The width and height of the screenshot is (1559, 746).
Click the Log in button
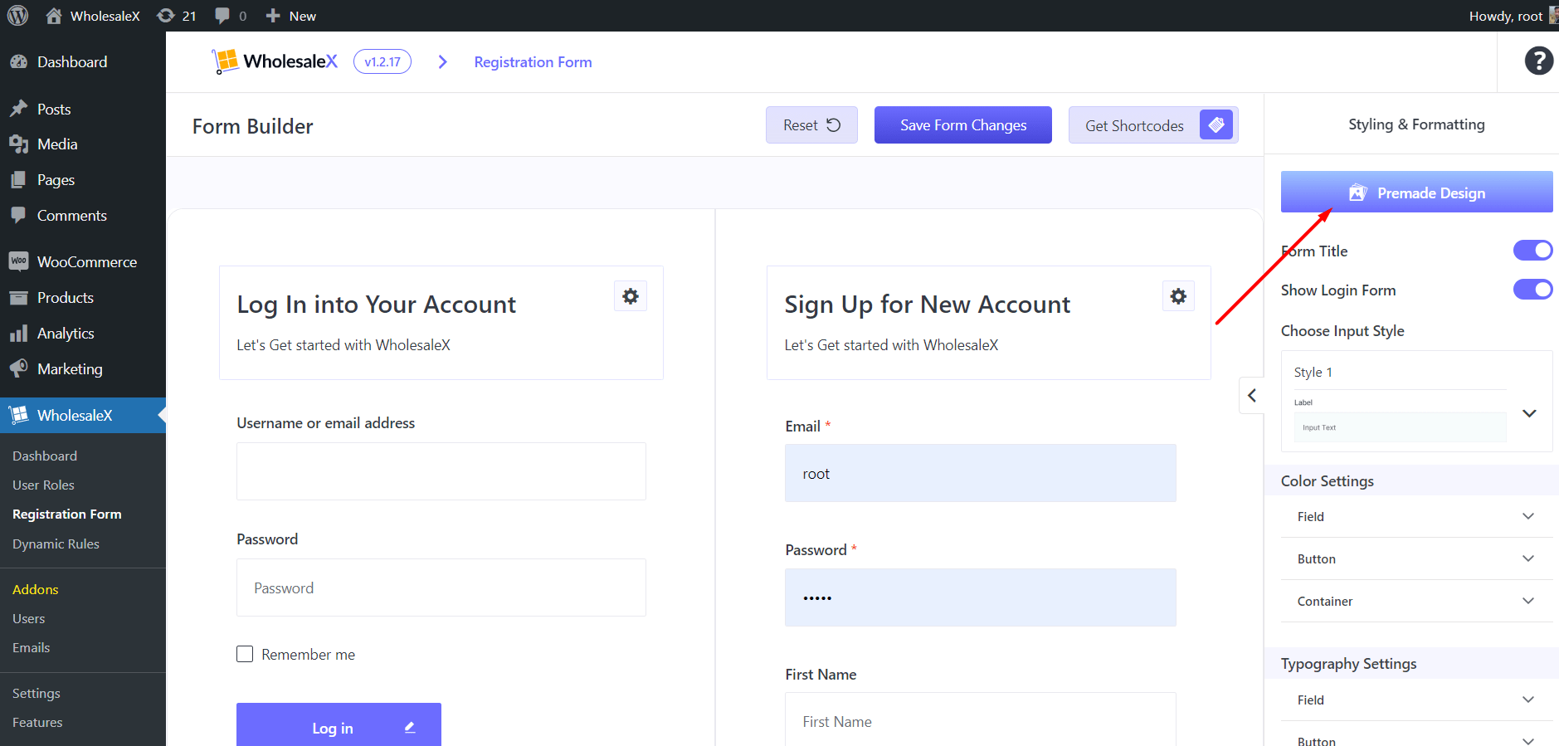pos(339,724)
